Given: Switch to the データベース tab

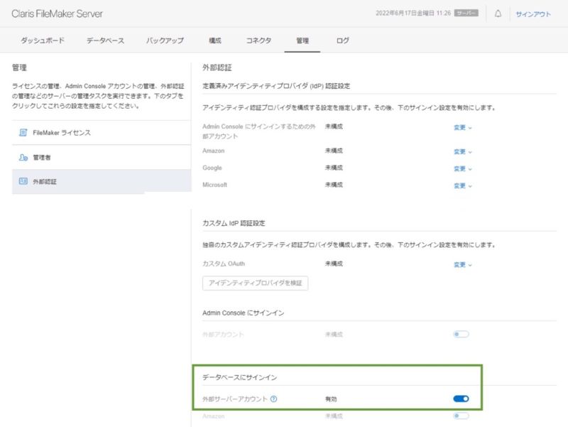Looking at the screenshot, I should 105,40.
